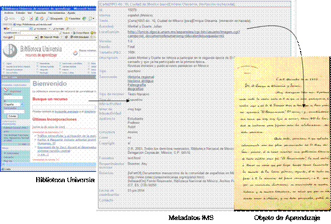Expand the España country dropdown
The width and height of the screenshot is (331, 224).
point(22,104)
